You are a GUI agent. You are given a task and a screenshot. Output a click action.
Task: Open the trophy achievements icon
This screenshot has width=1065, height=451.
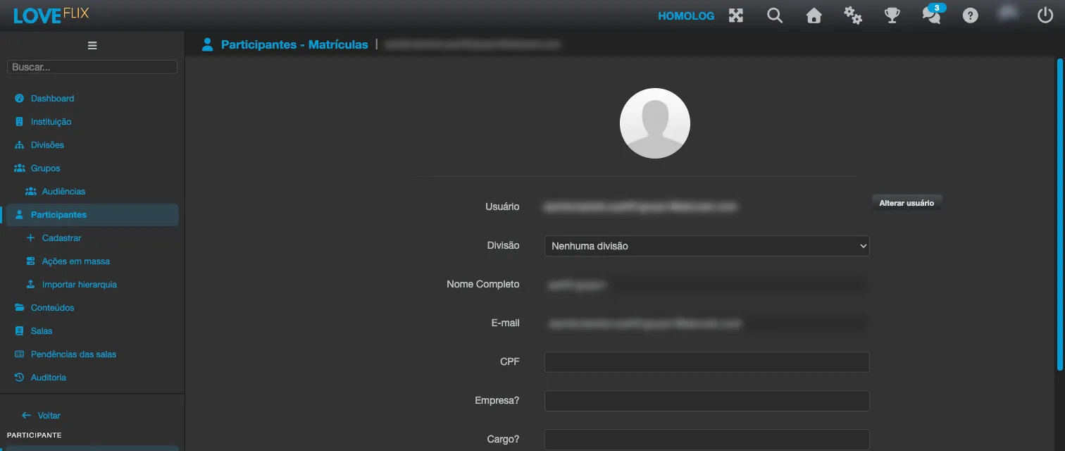click(892, 16)
